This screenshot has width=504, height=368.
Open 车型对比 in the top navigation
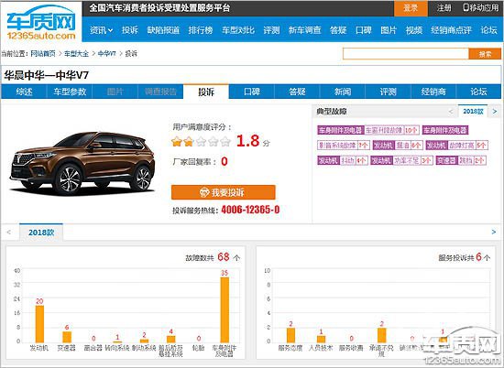click(238, 30)
